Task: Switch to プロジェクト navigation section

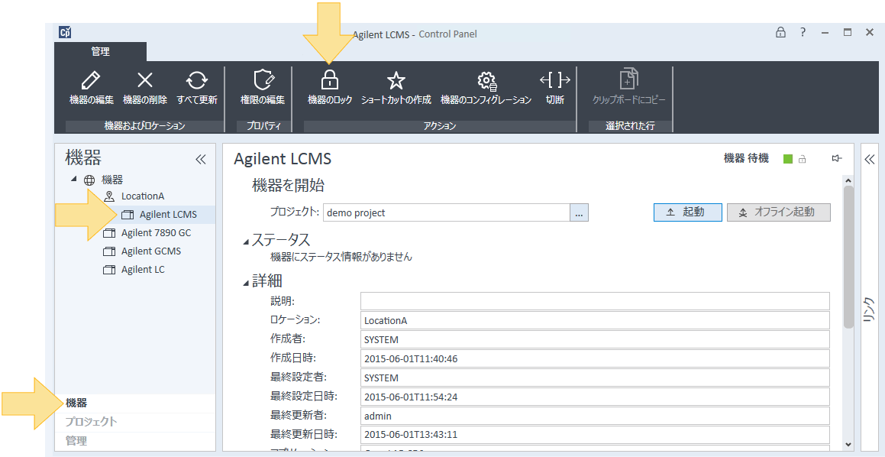Action: pyautogui.click(x=92, y=422)
